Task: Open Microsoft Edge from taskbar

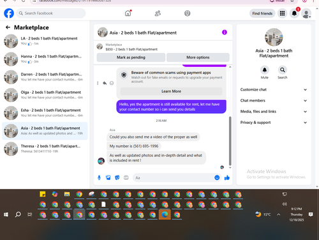Action: pyautogui.click(x=165, y=214)
